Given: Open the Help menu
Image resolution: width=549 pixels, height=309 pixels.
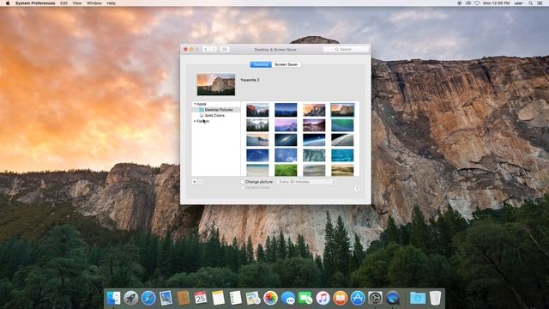Looking at the screenshot, I should (111, 3).
